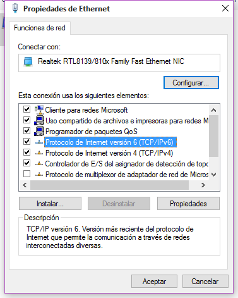Image resolution: width=238 pixels, height=298 pixels.
Task: Select Protocolo de Internet versión 4 item
Action: [x=109, y=153]
